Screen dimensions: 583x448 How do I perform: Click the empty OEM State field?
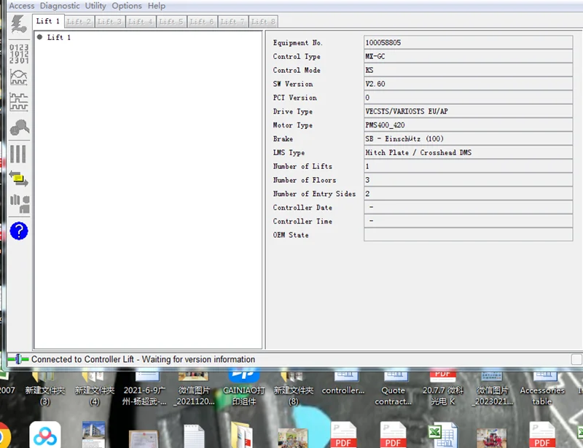click(x=468, y=235)
